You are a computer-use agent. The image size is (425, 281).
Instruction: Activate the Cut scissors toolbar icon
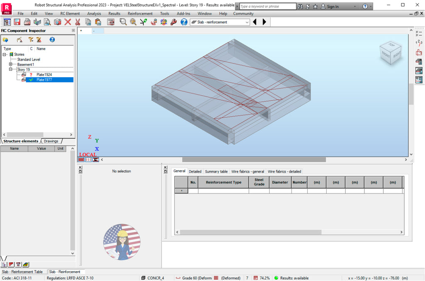tap(77, 22)
